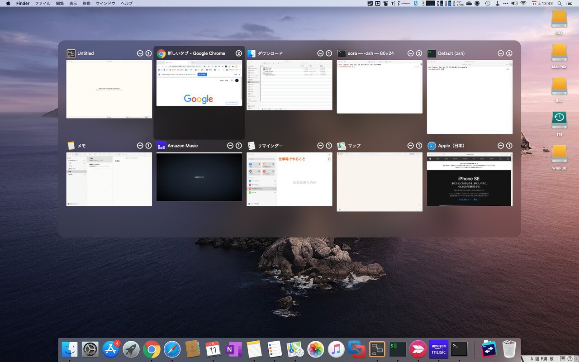Open Google Chrome from the Dock
Screen dimensions: 579x362
point(152,349)
